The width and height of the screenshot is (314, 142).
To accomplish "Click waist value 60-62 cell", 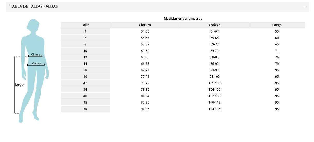I will (x=145, y=51).
